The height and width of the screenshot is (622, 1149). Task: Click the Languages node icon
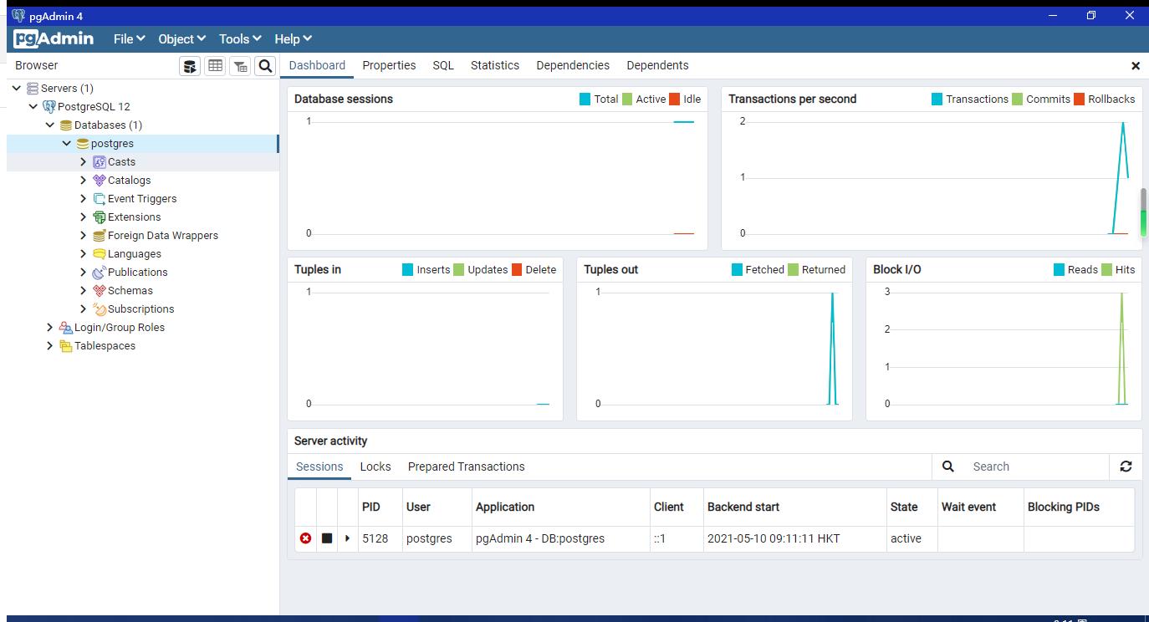pyautogui.click(x=100, y=254)
